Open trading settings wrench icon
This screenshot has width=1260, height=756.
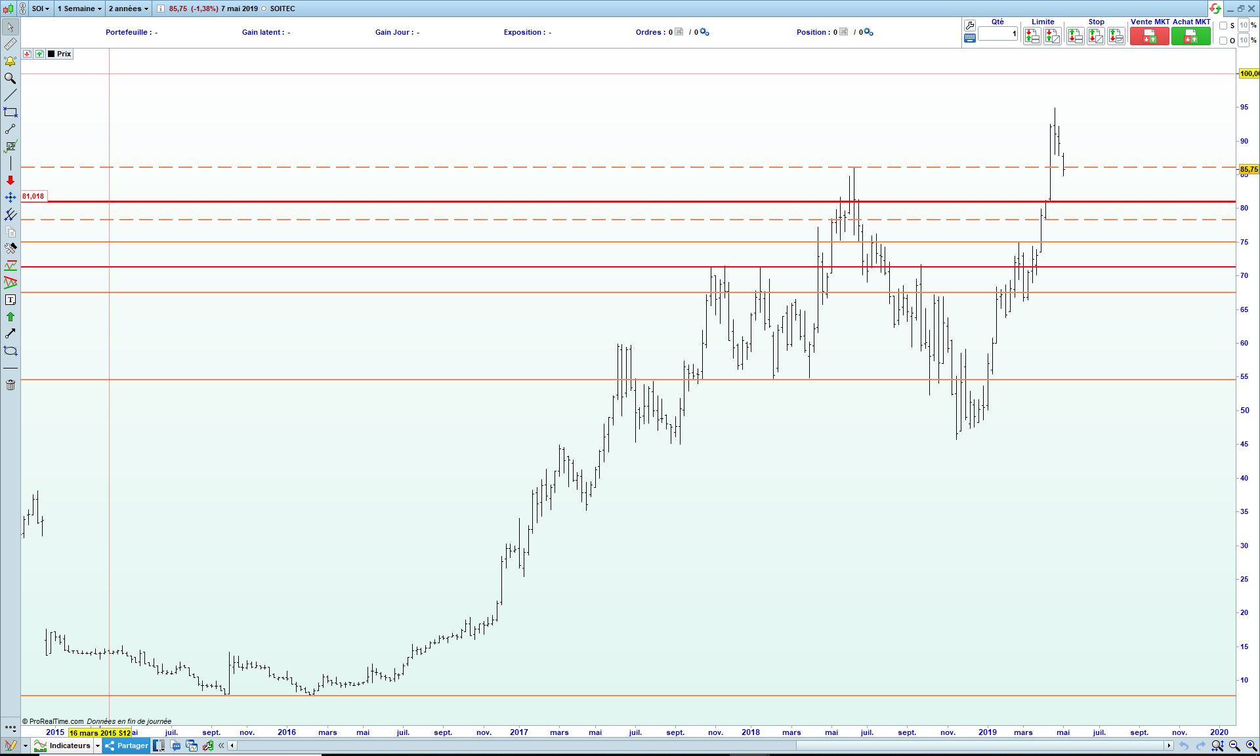[969, 25]
